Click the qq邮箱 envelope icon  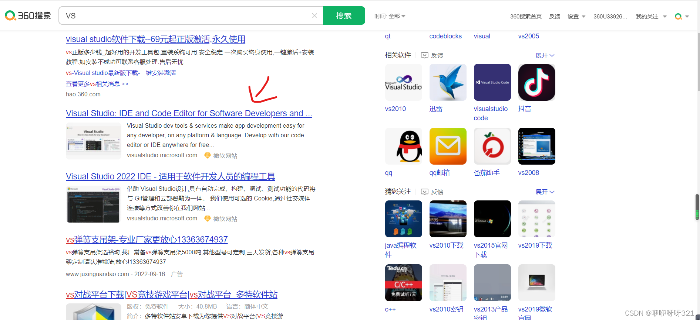click(x=448, y=146)
